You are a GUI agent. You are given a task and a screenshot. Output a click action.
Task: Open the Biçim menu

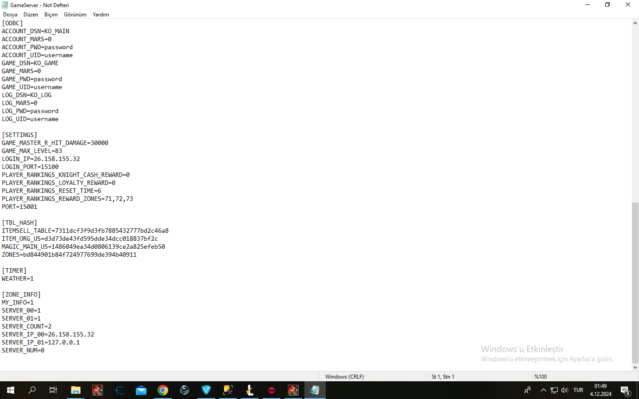(51, 15)
